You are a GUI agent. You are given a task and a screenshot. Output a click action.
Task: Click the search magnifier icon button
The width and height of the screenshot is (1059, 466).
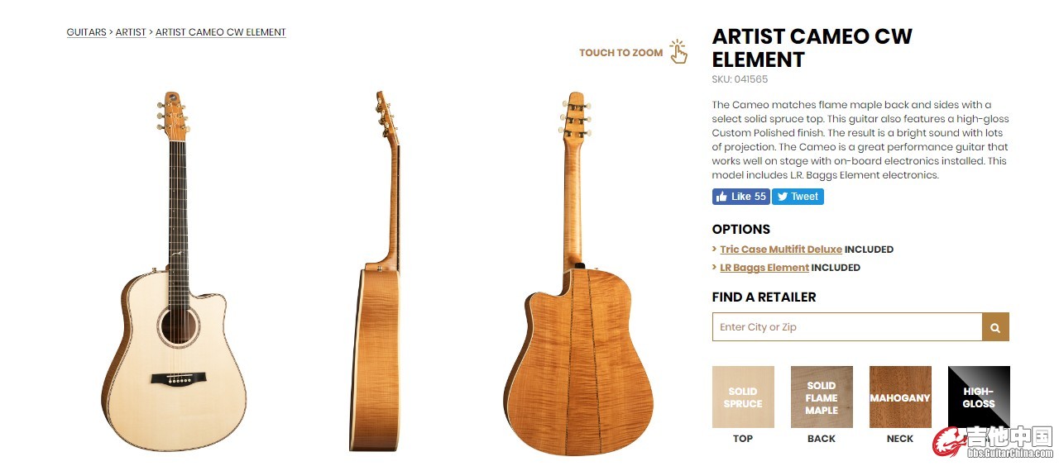(x=995, y=327)
